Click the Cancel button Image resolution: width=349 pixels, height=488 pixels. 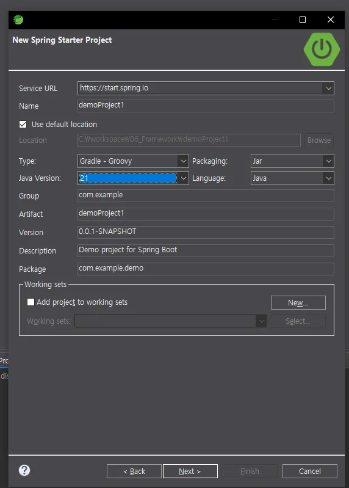click(310, 471)
